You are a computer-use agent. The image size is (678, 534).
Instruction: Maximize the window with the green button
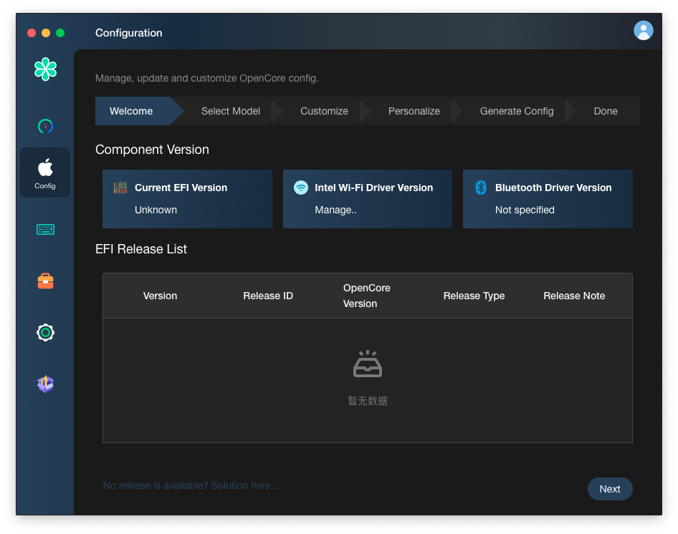[60, 33]
